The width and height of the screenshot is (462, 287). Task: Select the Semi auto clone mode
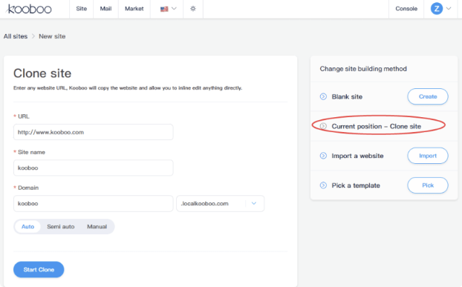pyautogui.click(x=61, y=227)
